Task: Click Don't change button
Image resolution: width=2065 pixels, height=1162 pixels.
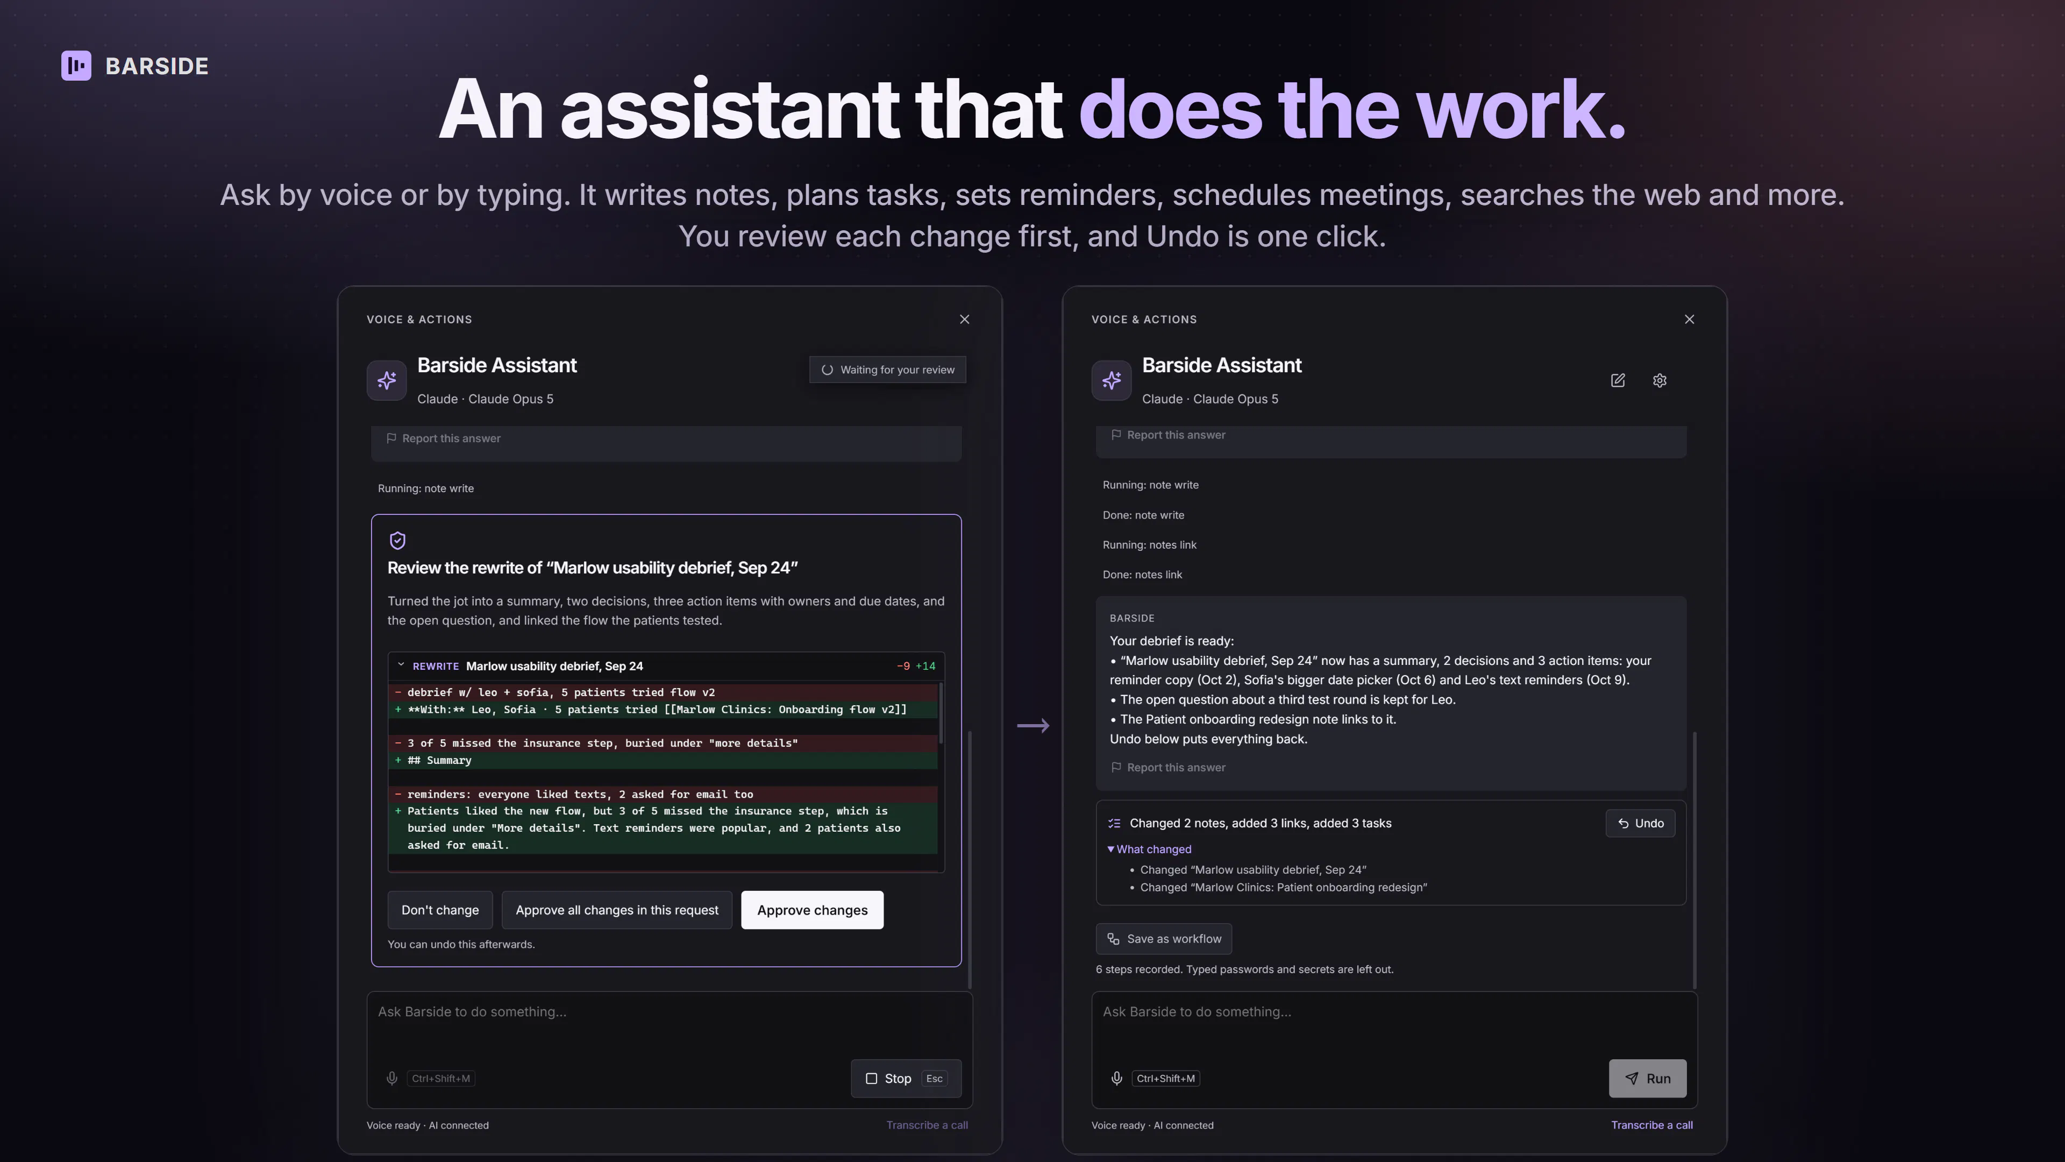Action: tap(440, 910)
